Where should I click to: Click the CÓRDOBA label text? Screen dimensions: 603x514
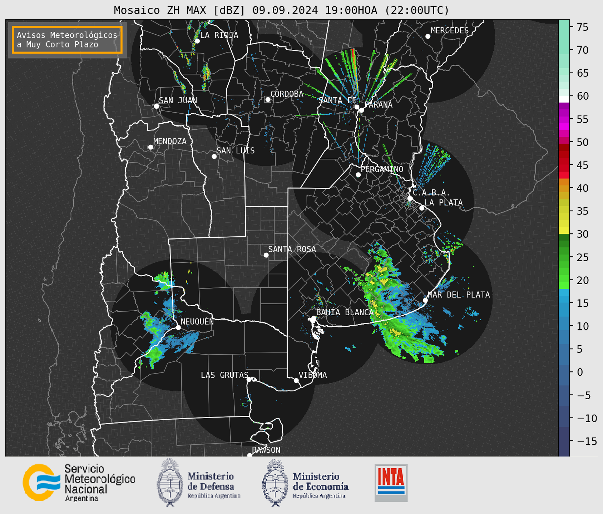click(x=287, y=94)
